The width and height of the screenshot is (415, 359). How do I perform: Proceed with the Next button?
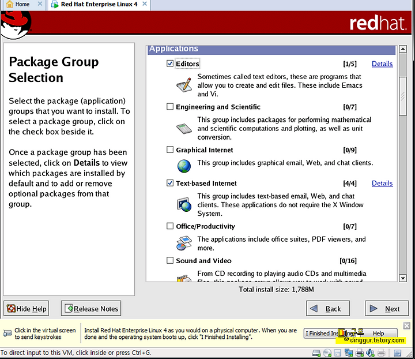coord(387,308)
